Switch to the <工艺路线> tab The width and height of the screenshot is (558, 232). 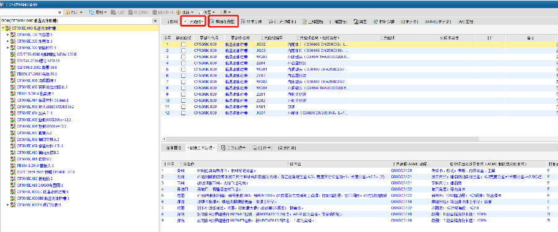click(x=193, y=21)
